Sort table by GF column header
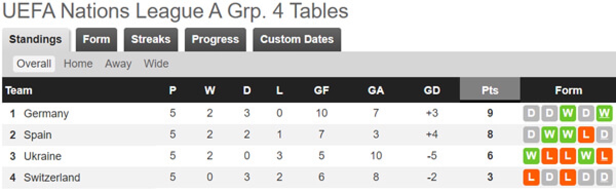This screenshot has height=192, width=616. [321, 90]
